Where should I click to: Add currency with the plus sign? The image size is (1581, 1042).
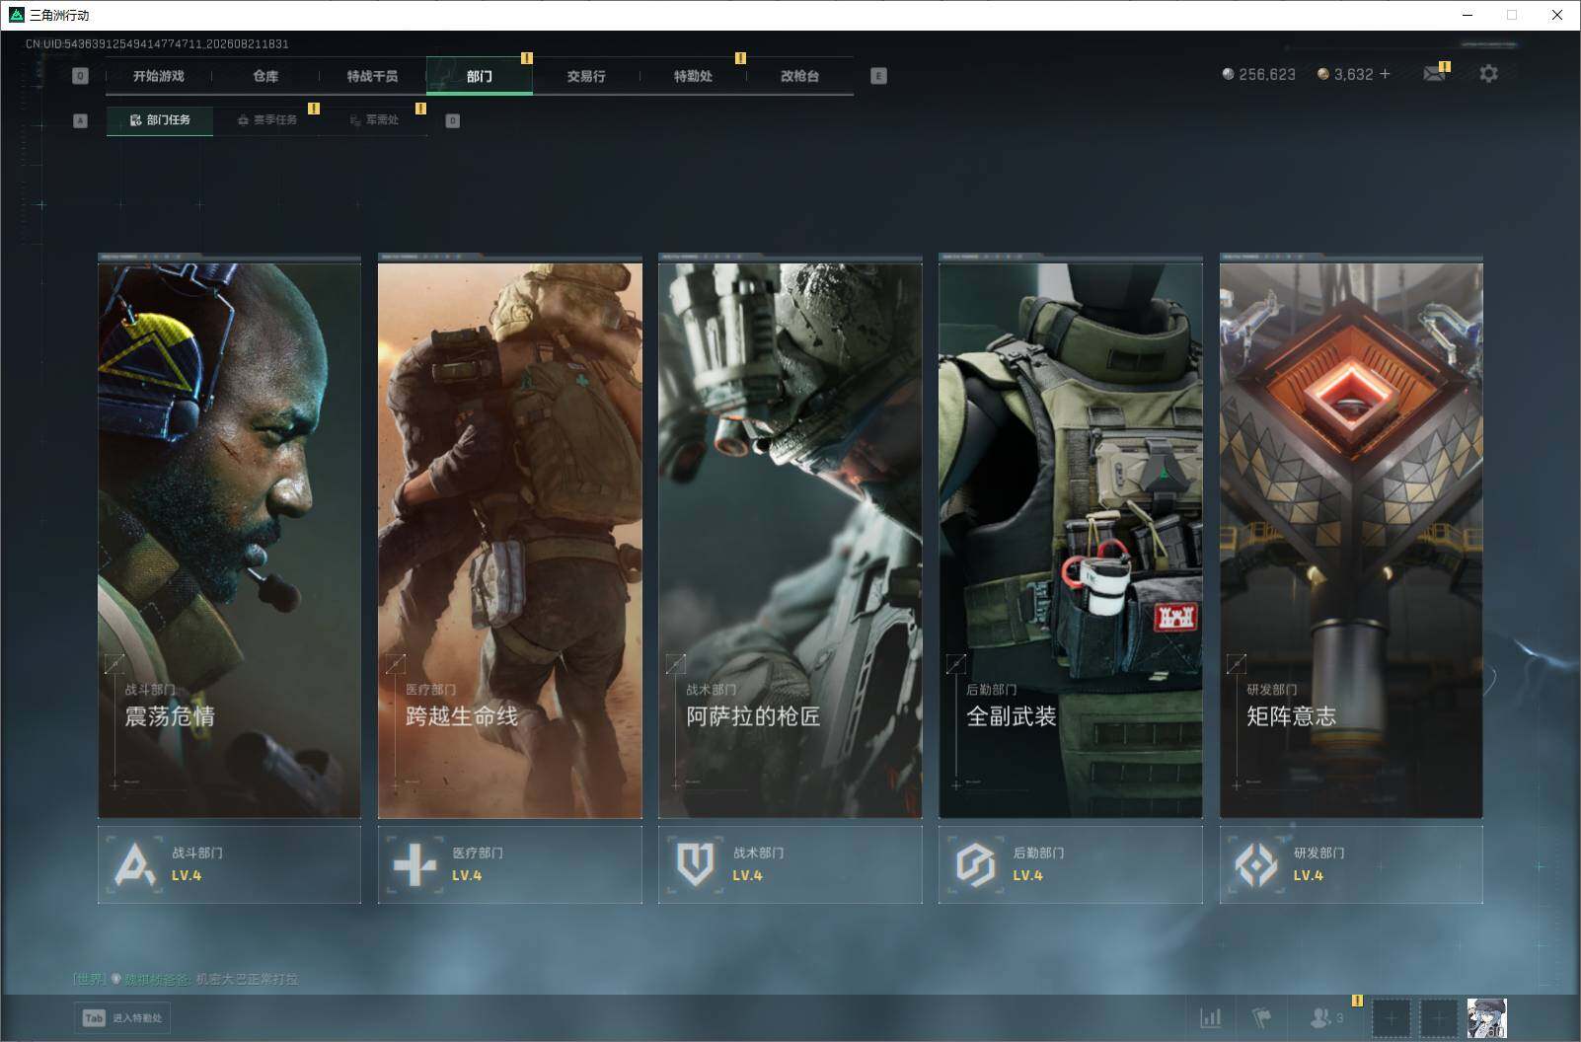(x=1385, y=74)
